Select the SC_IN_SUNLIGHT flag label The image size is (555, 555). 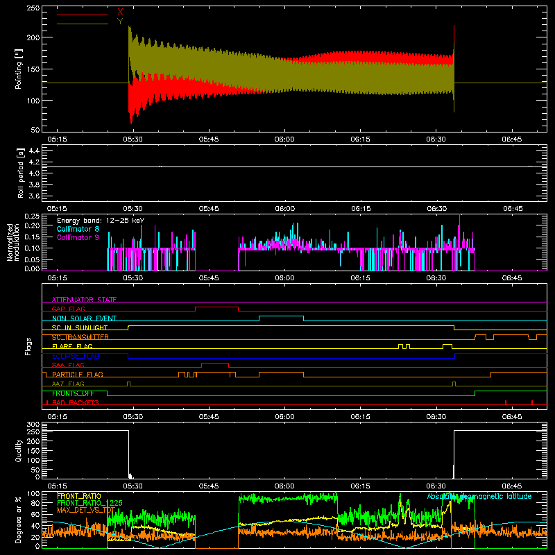(80, 327)
